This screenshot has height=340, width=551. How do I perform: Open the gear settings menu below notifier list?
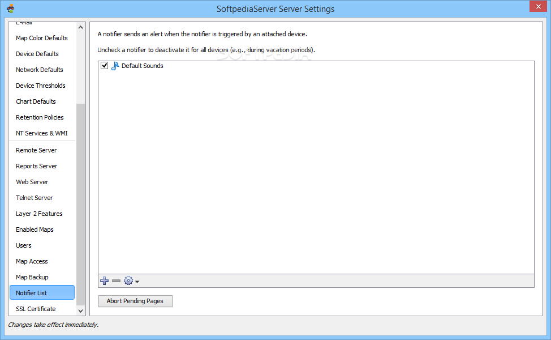pos(131,281)
